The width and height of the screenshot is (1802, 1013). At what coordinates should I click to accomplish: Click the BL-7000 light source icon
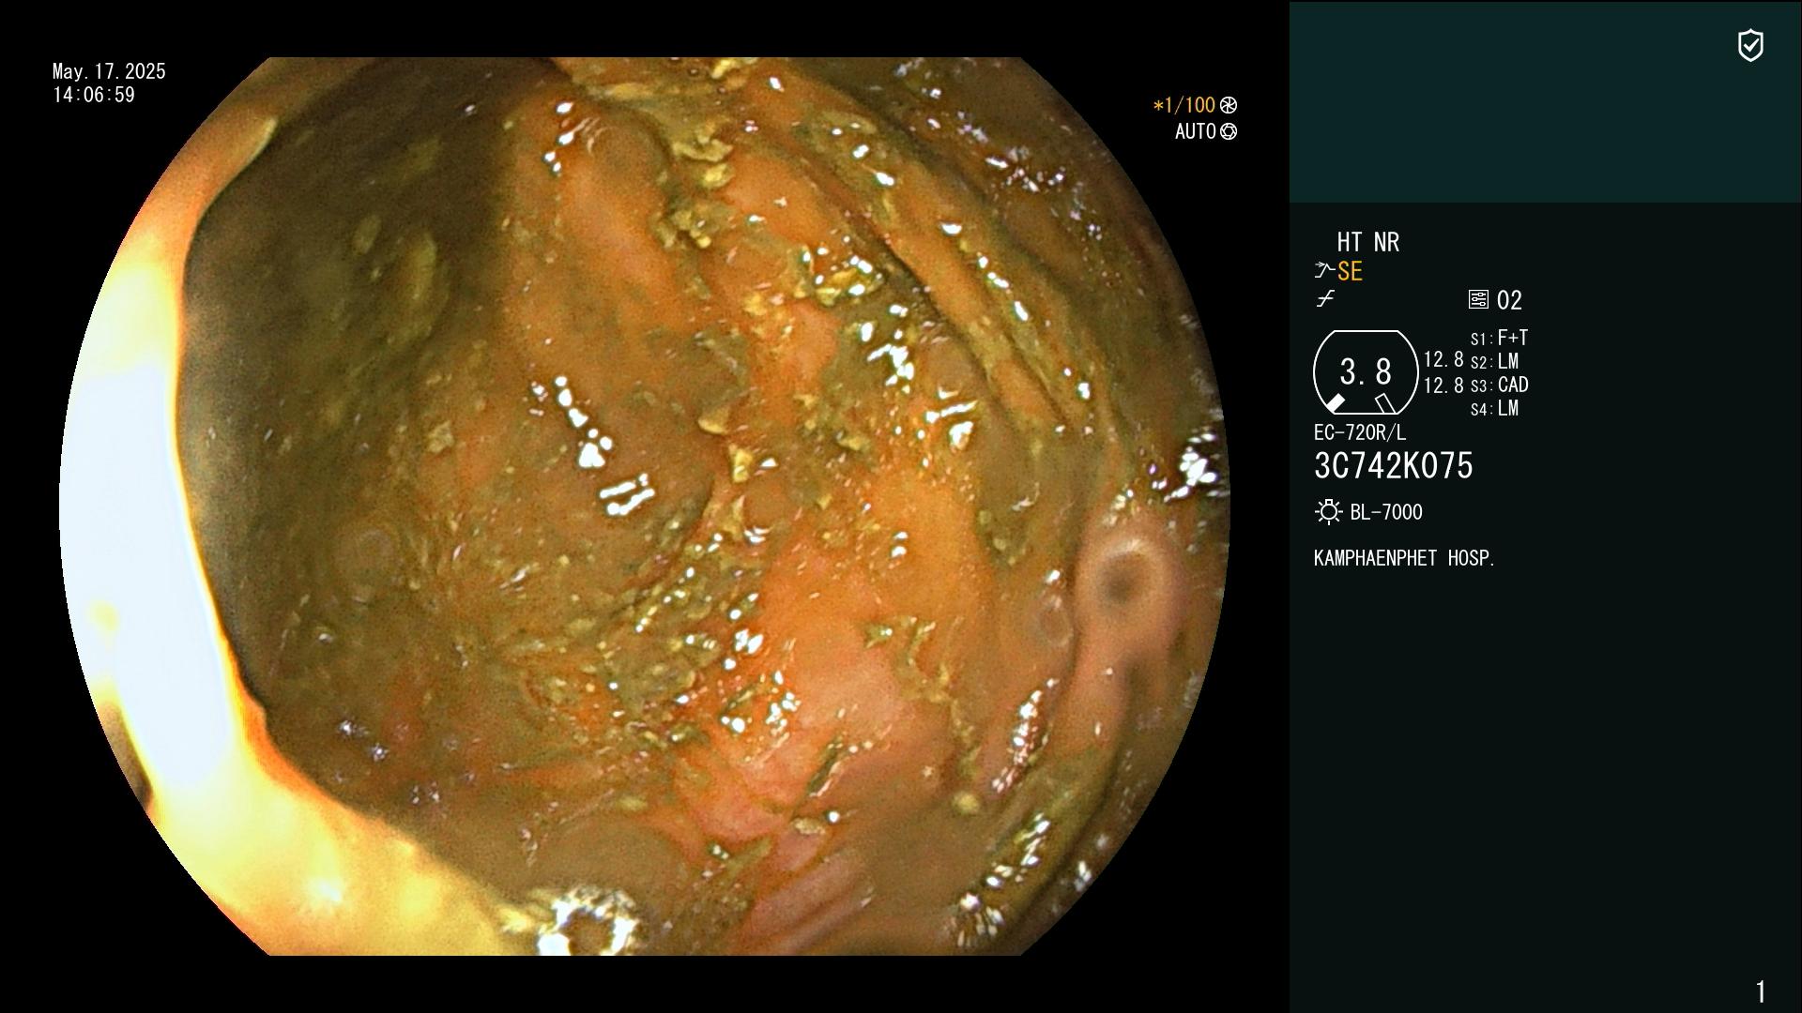[x=1328, y=512]
